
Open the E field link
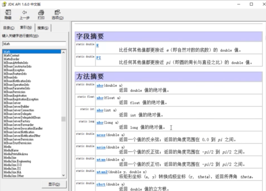pos(98,46)
